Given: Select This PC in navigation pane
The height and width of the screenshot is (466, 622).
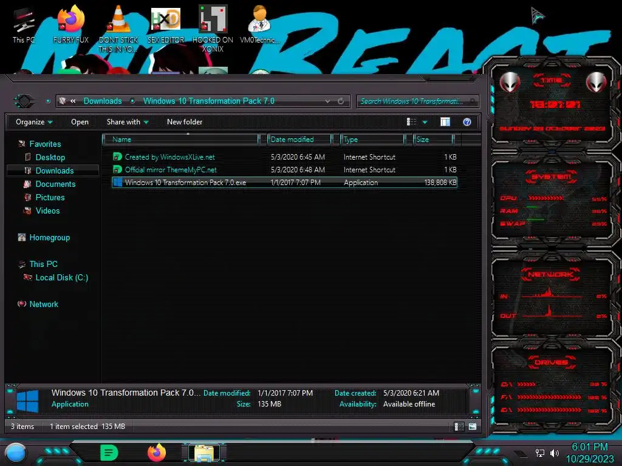Looking at the screenshot, I should click(x=43, y=265).
